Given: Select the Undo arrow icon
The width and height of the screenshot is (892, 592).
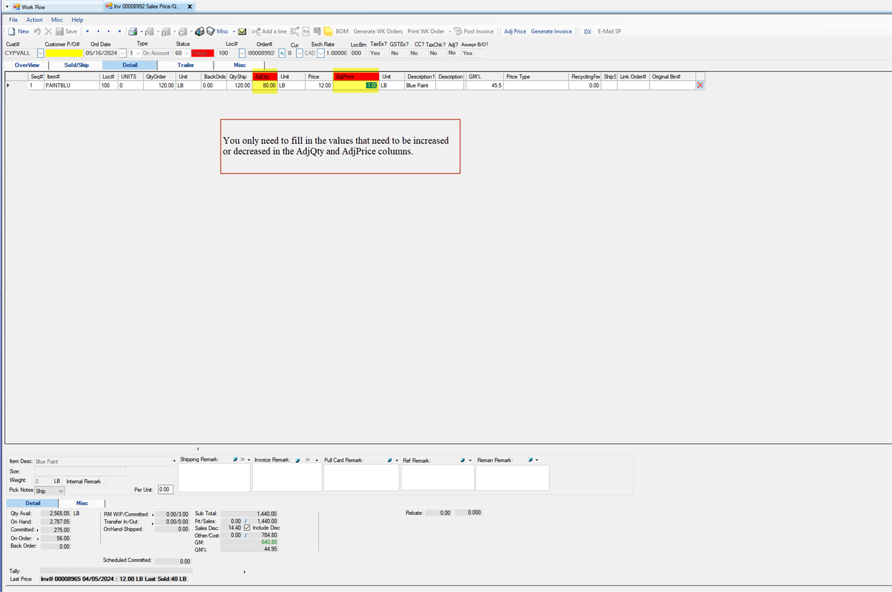Looking at the screenshot, I should point(37,31).
